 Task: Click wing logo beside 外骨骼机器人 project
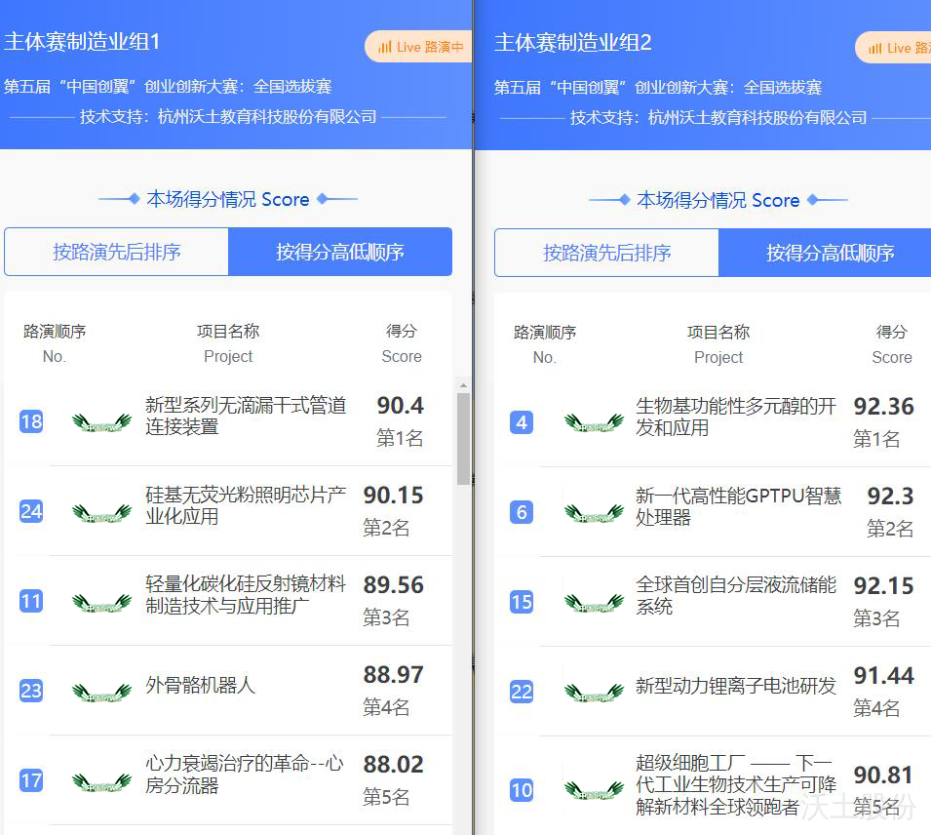click(101, 692)
